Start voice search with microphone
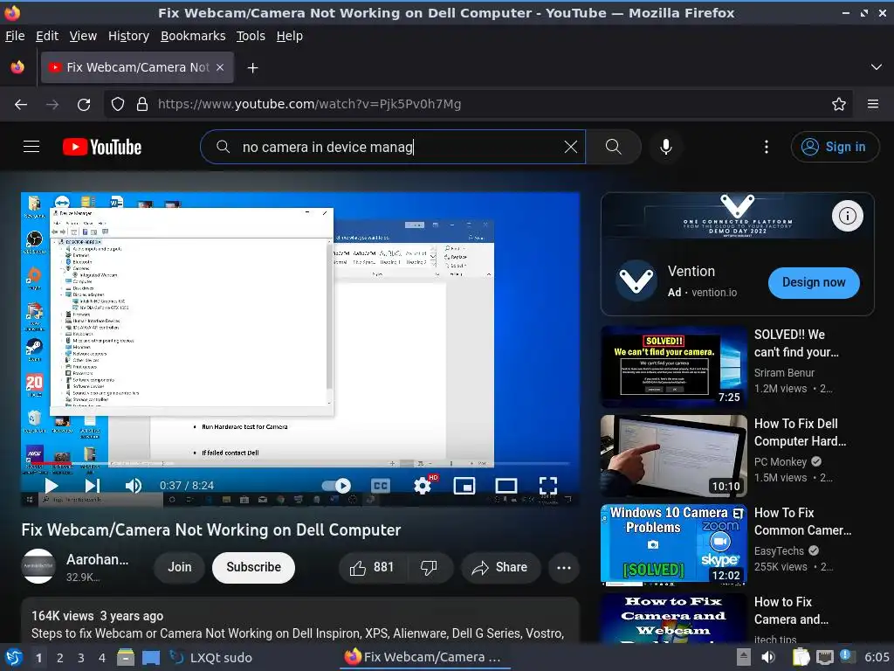Screen dimensions: 894x671 pyautogui.click(x=665, y=147)
